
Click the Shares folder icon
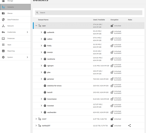[3, 13]
